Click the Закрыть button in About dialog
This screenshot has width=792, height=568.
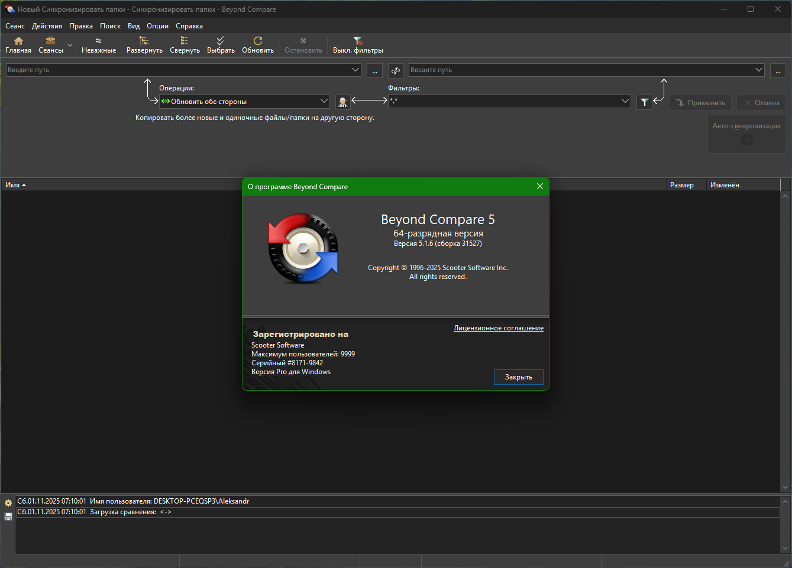(518, 377)
